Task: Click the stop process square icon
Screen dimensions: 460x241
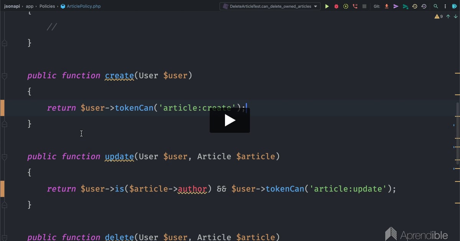Action: (364, 7)
